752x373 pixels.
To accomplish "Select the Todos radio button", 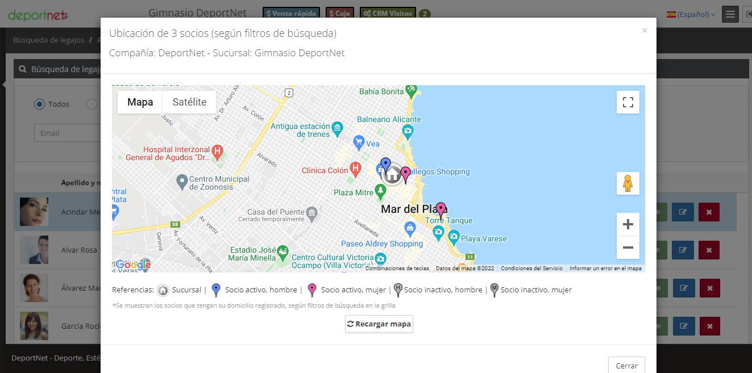I will [39, 104].
